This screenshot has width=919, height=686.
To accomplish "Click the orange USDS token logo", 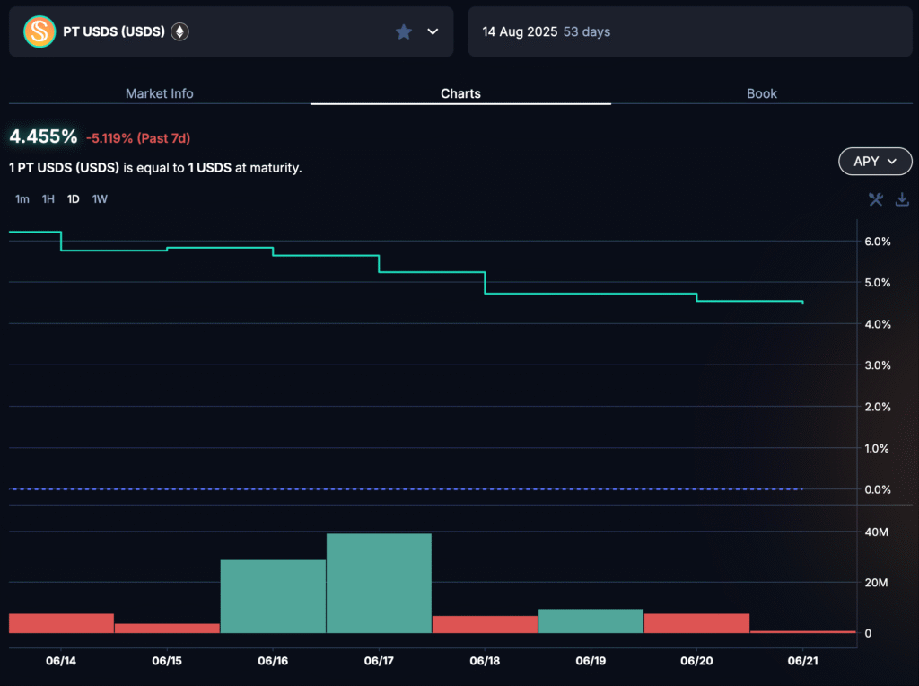I will 39,31.
